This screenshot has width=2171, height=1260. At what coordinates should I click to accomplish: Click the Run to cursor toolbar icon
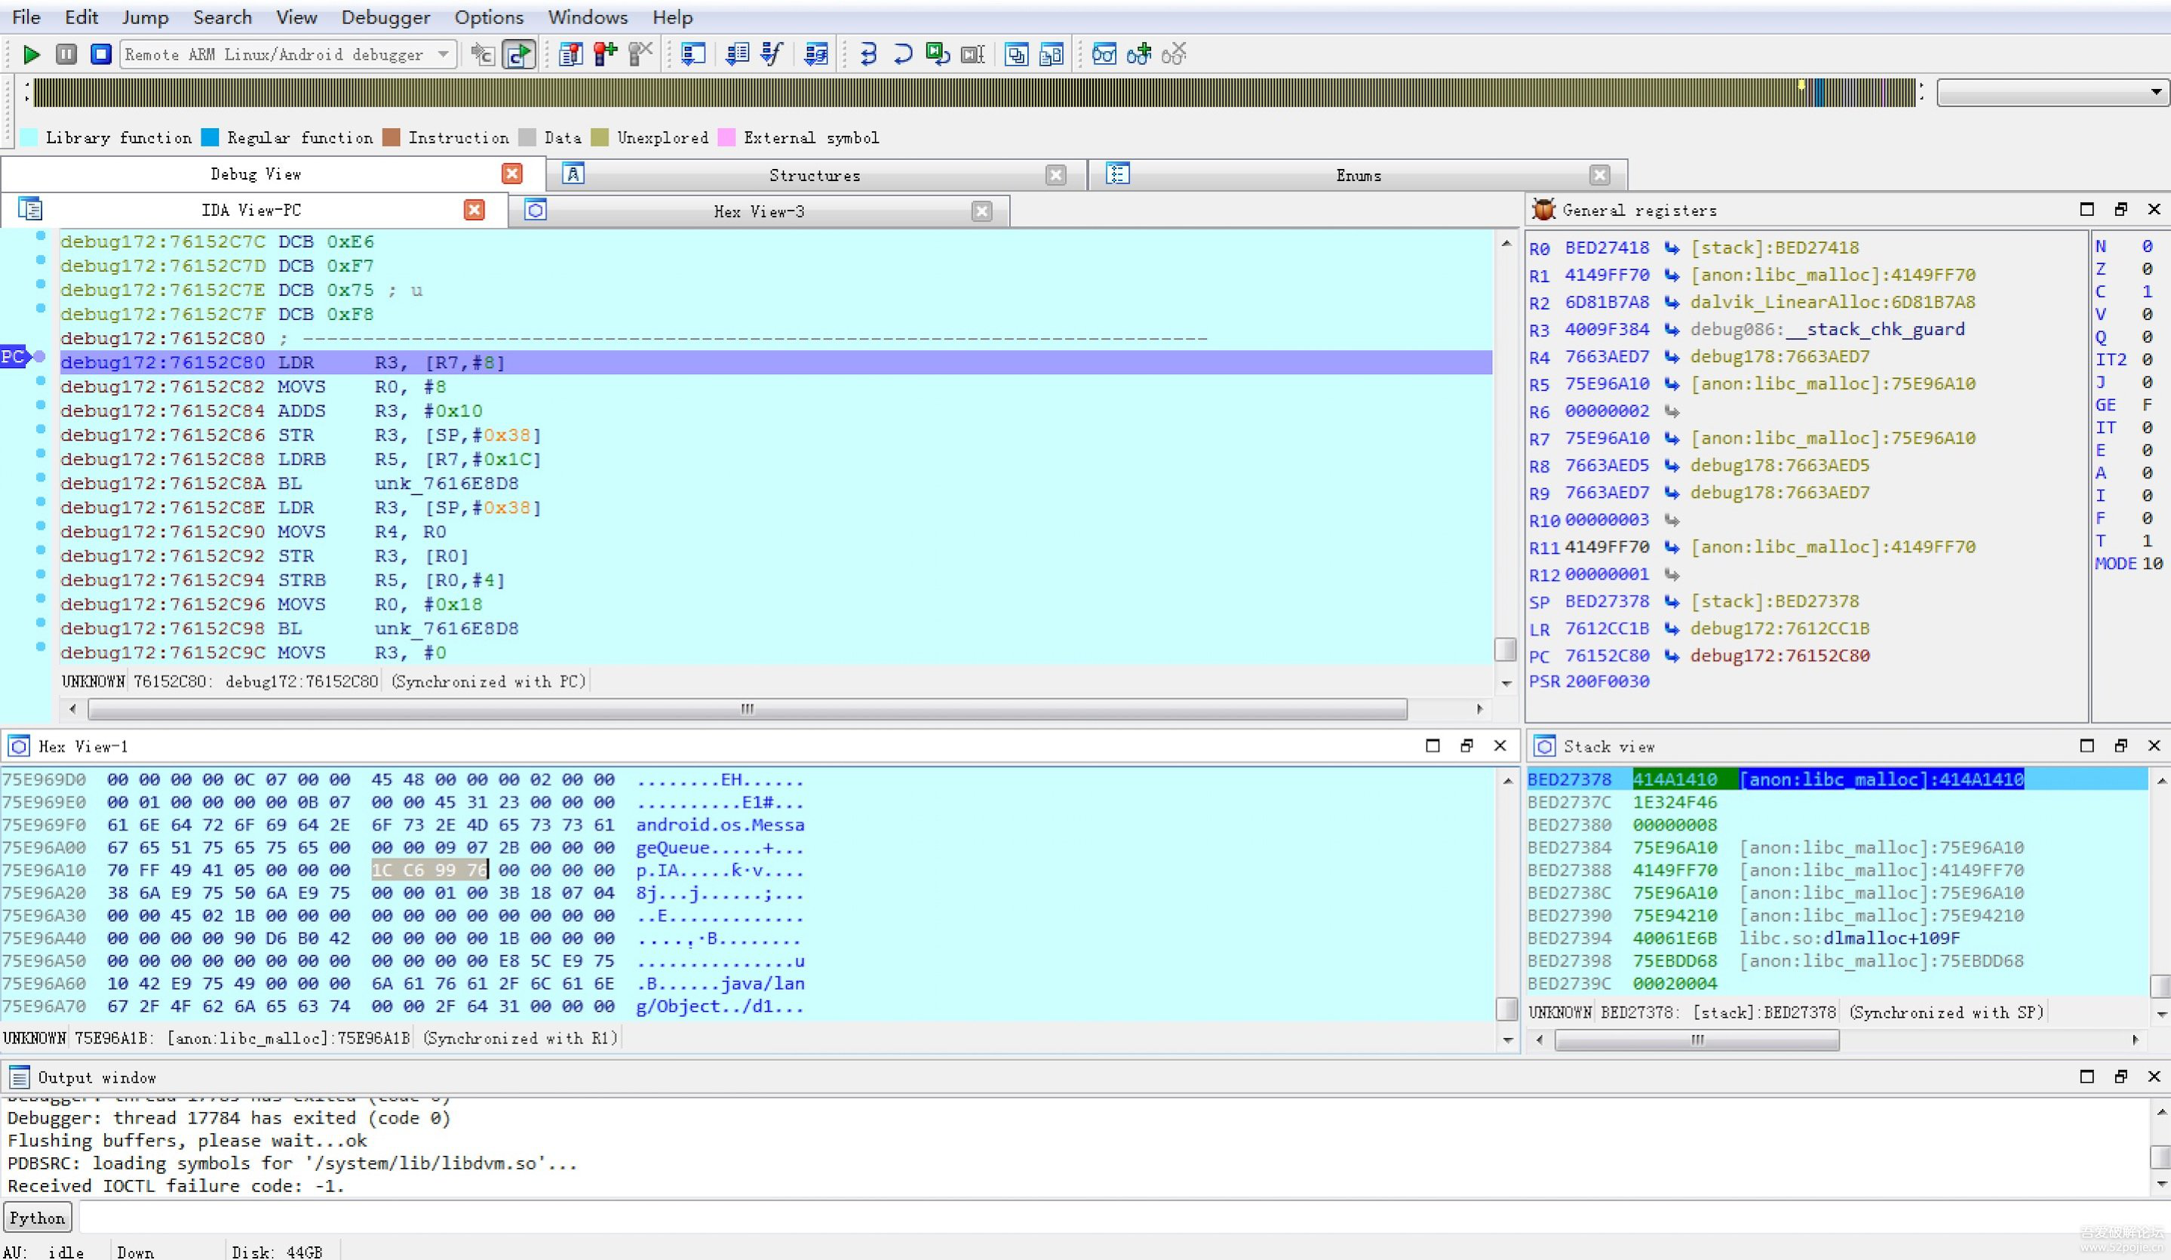(x=972, y=54)
